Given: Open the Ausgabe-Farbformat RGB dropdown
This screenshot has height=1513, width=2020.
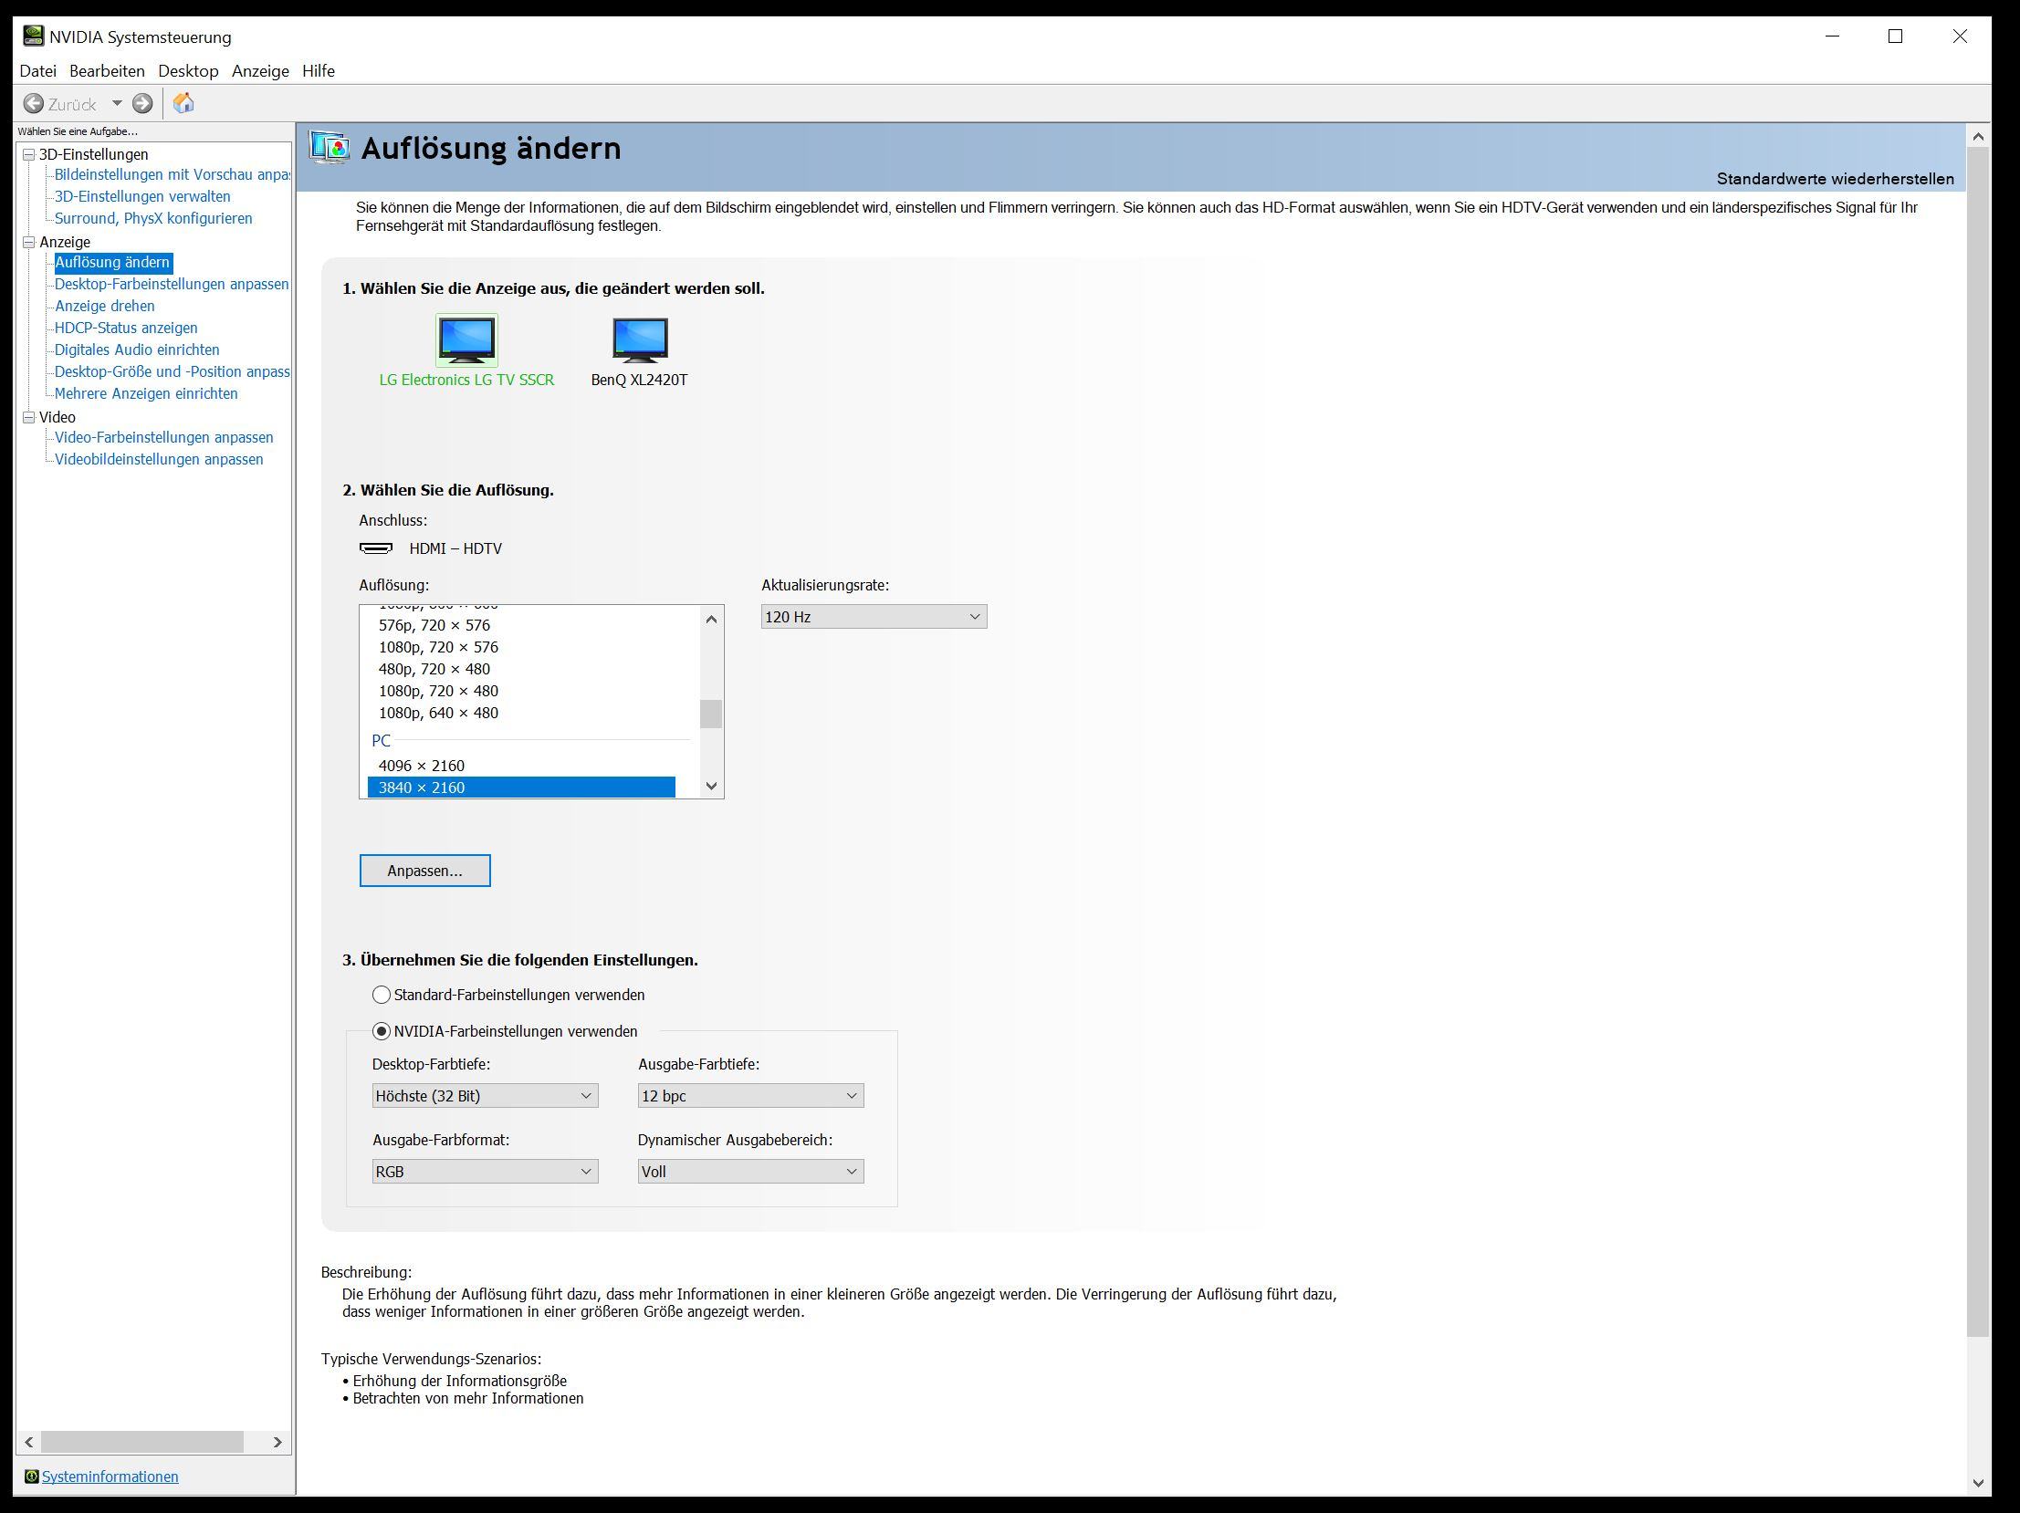Looking at the screenshot, I should coord(484,1172).
